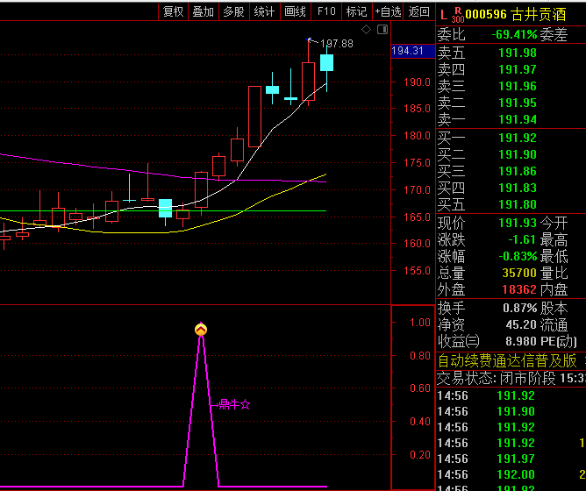Image resolution: width=586 pixels, height=491 pixels.
Task: Click the 194.31 price cursor label on axis
Action: point(411,51)
